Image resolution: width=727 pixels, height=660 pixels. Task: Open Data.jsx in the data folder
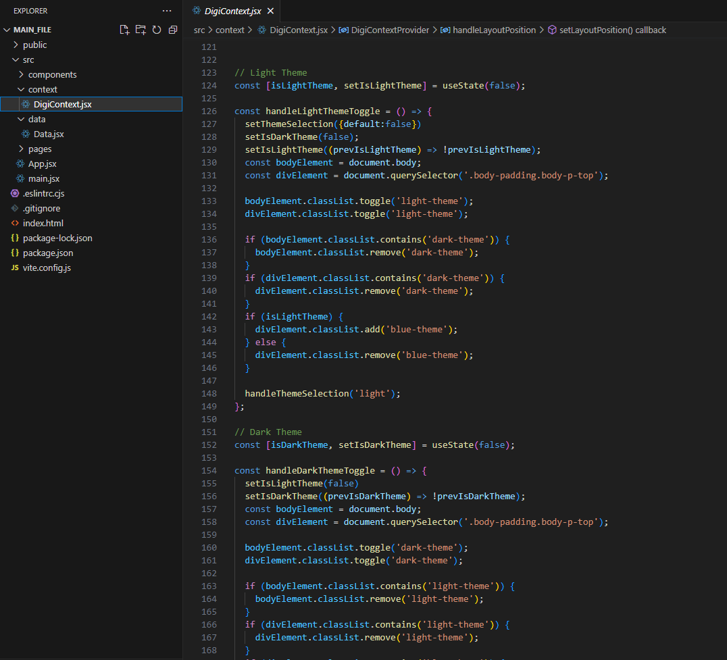[49, 134]
